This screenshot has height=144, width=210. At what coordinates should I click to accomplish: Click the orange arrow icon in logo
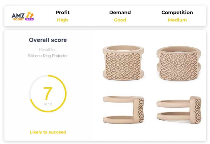30,15
